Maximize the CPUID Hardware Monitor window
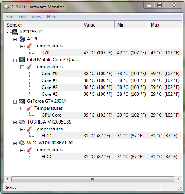Image resolution: width=185 pixels, height=194 pixels. pyautogui.click(x=160, y=5)
